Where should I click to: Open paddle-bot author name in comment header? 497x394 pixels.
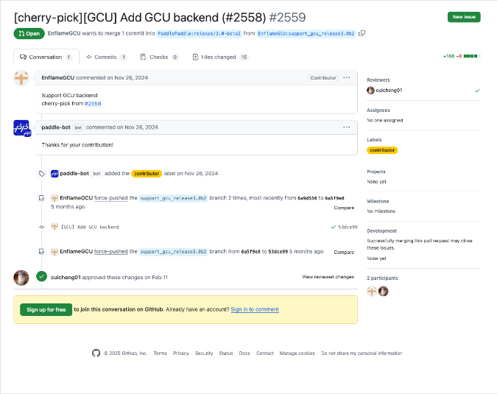[56, 127]
